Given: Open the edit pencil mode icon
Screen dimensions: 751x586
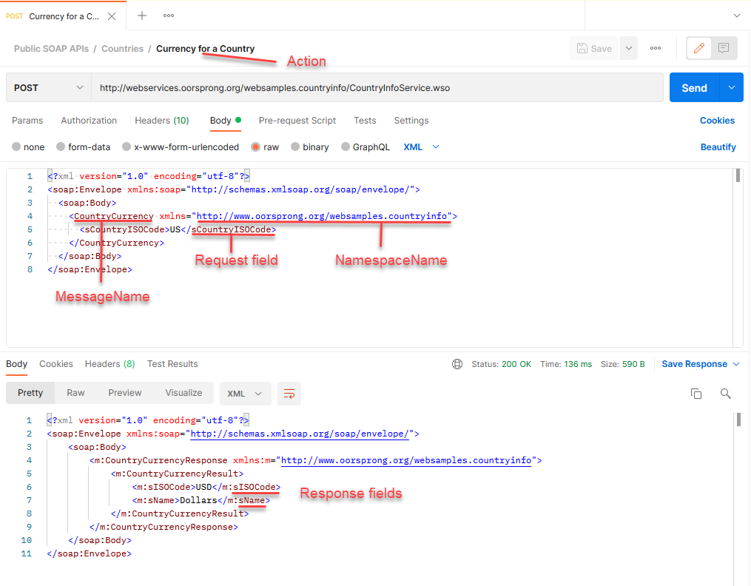Looking at the screenshot, I should tap(698, 48).
